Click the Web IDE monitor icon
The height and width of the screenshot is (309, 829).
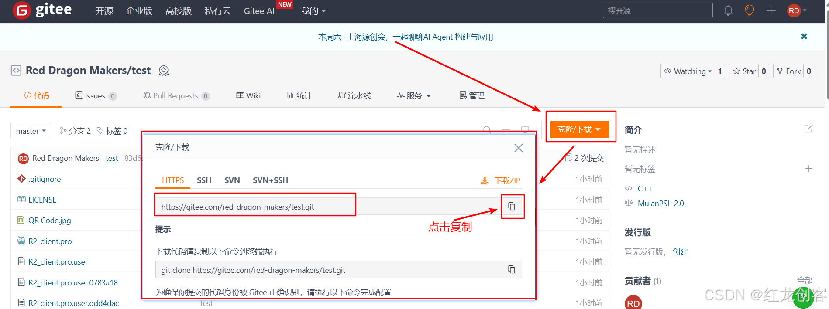click(x=525, y=130)
